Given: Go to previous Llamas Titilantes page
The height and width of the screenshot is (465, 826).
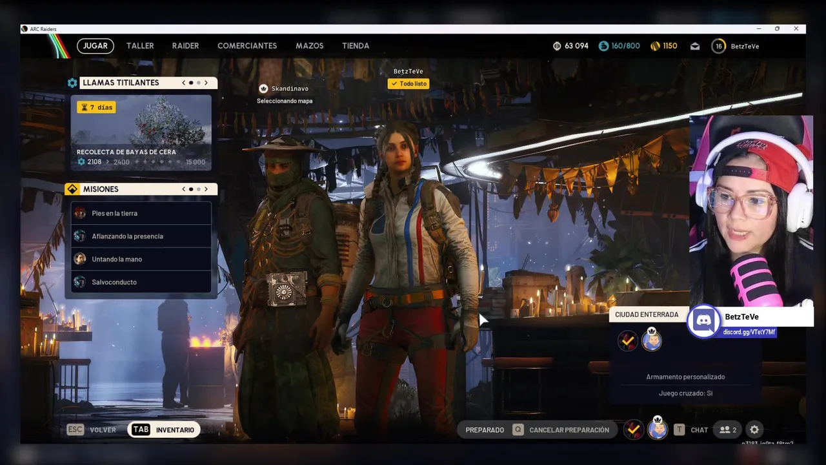Looking at the screenshot, I should [183, 83].
